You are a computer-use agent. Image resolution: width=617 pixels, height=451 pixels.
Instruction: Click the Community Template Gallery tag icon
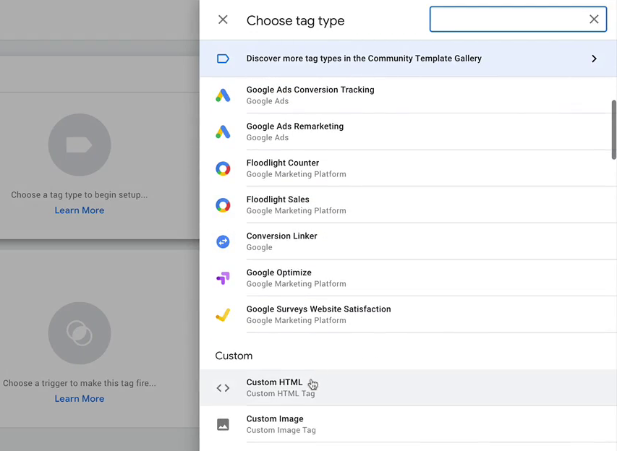tap(223, 59)
